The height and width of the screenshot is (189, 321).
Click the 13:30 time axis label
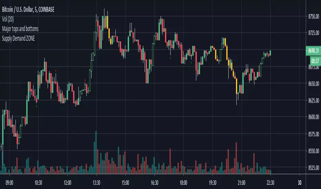(x=96, y=183)
